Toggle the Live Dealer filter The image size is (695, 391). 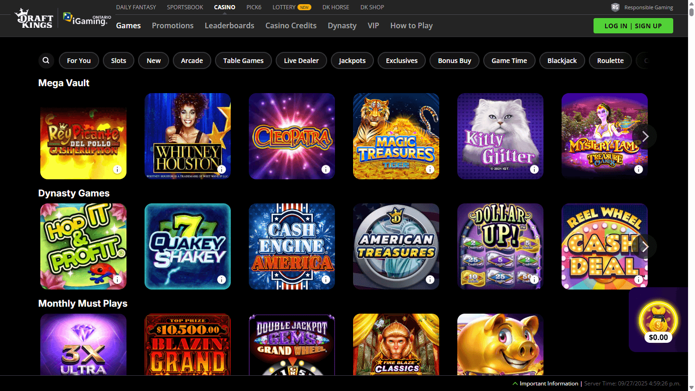[x=301, y=60]
